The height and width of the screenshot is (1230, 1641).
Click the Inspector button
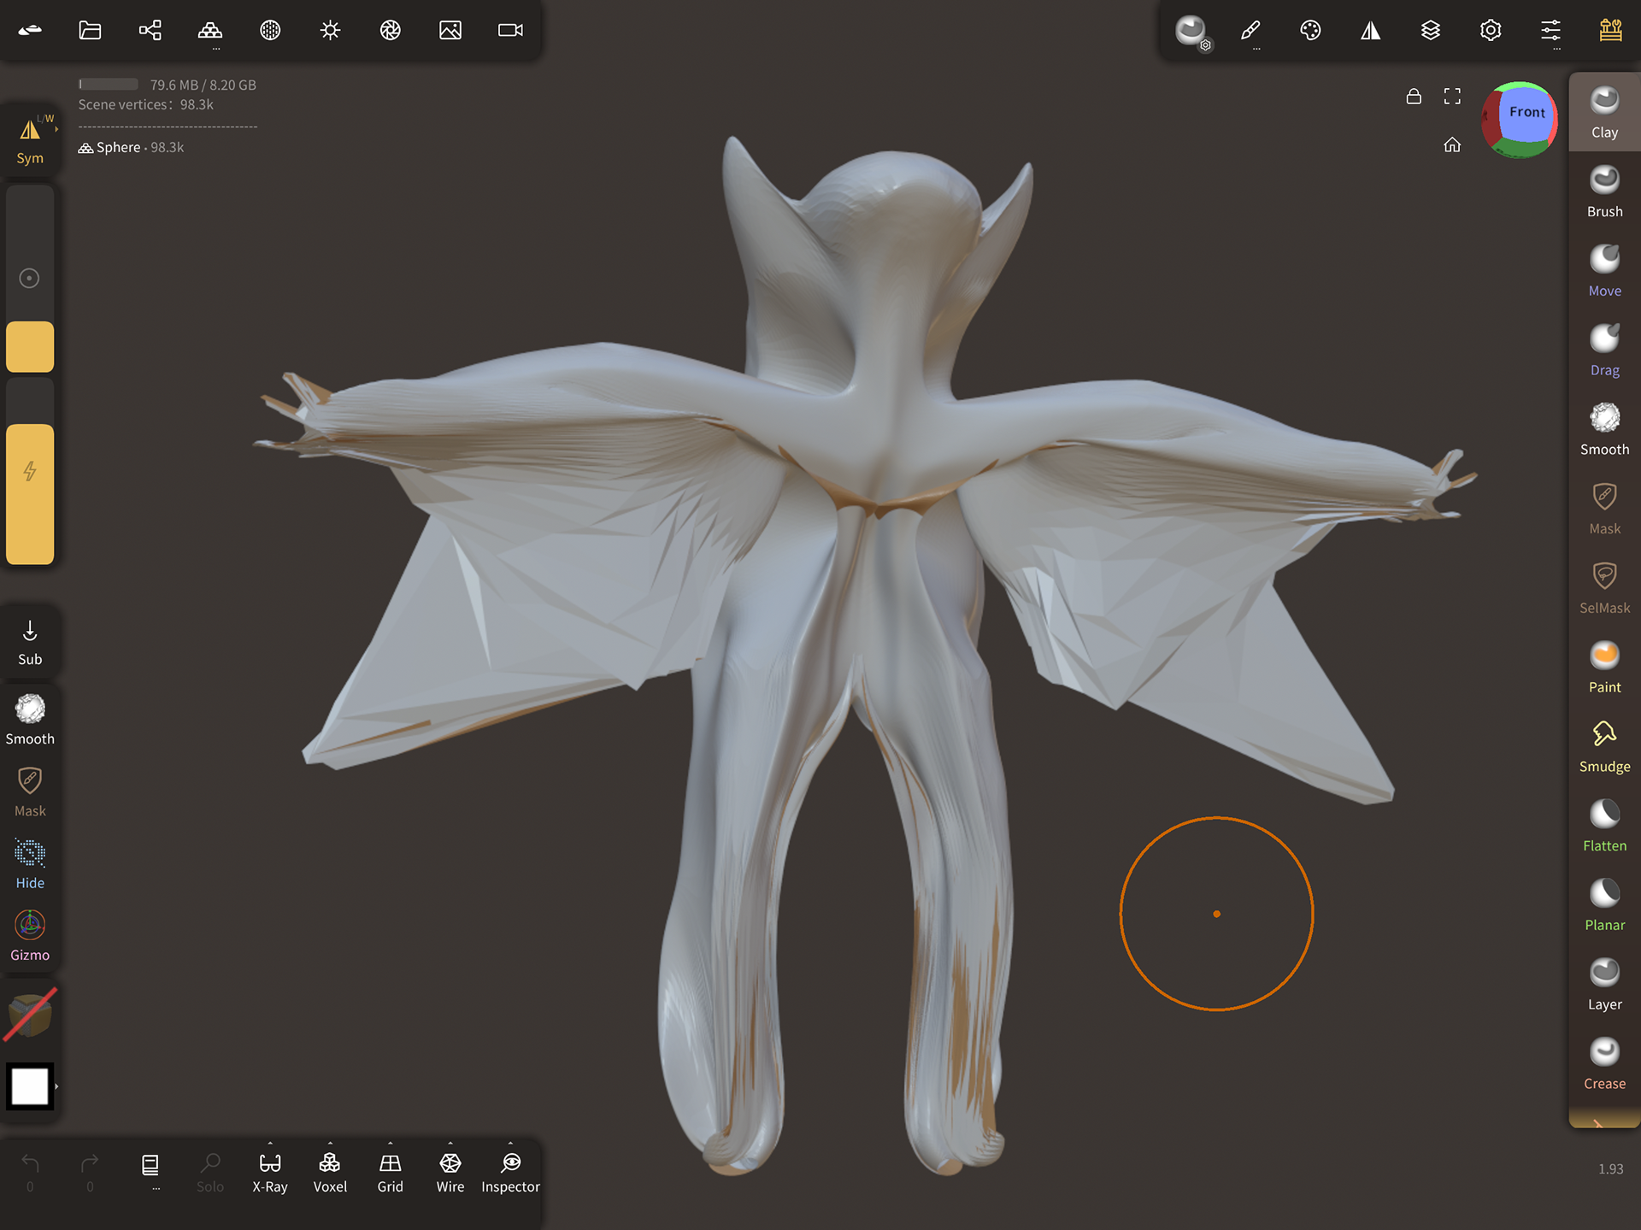click(510, 1170)
